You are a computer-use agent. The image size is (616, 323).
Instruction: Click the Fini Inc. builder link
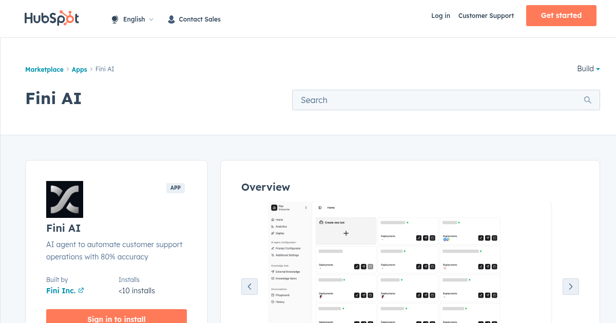(x=60, y=290)
